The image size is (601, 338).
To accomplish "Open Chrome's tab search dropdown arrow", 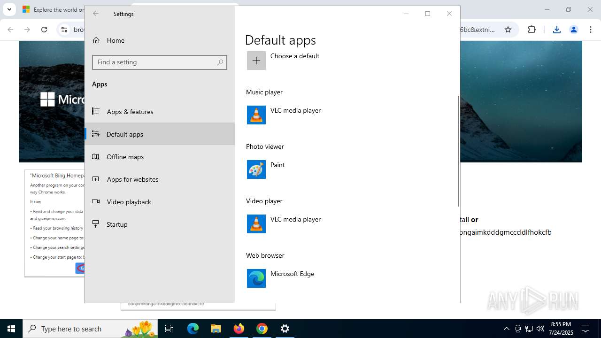I will tap(9, 9).
